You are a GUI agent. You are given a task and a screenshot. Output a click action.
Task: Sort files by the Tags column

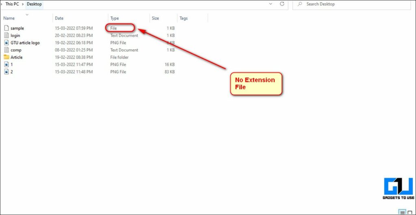184,18
